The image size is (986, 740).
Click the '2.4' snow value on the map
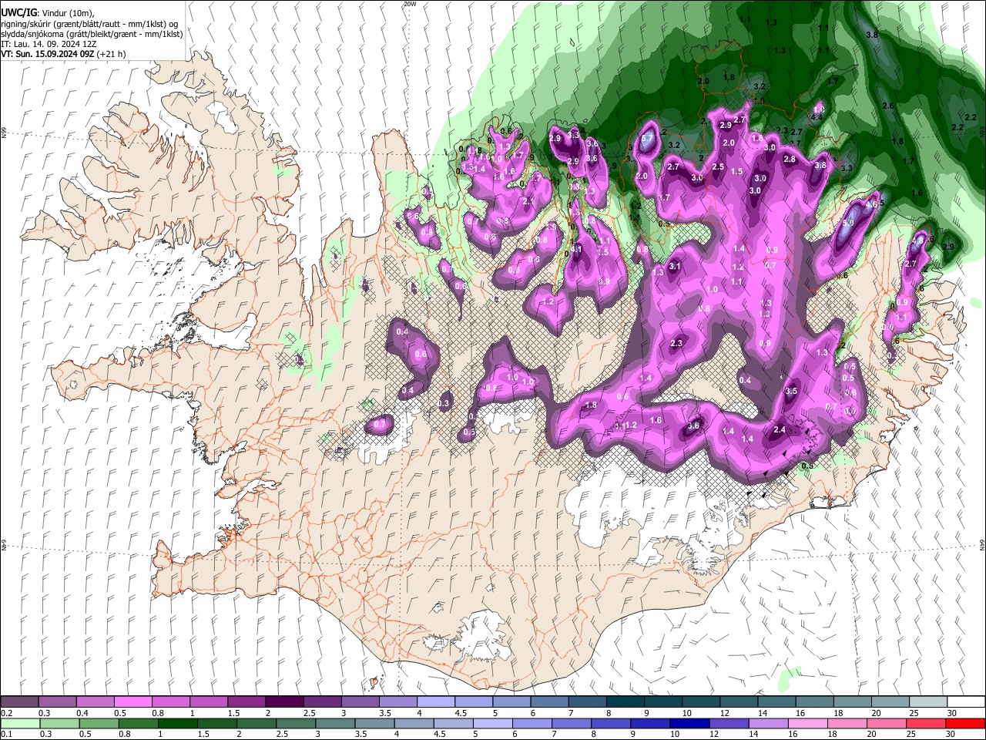pos(780,430)
